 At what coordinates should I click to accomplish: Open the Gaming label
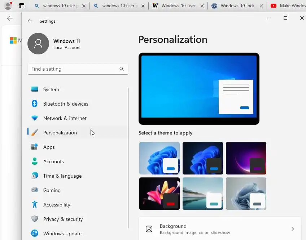[52, 191]
